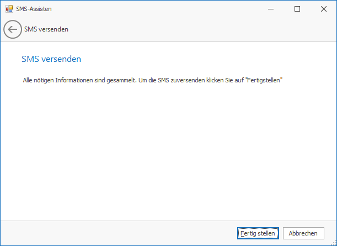Click the "SMS versenden" label beside back arrow

coord(46,29)
